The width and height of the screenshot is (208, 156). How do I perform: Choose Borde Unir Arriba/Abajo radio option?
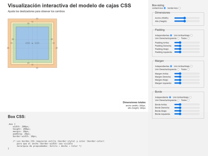click(x=190, y=97)
